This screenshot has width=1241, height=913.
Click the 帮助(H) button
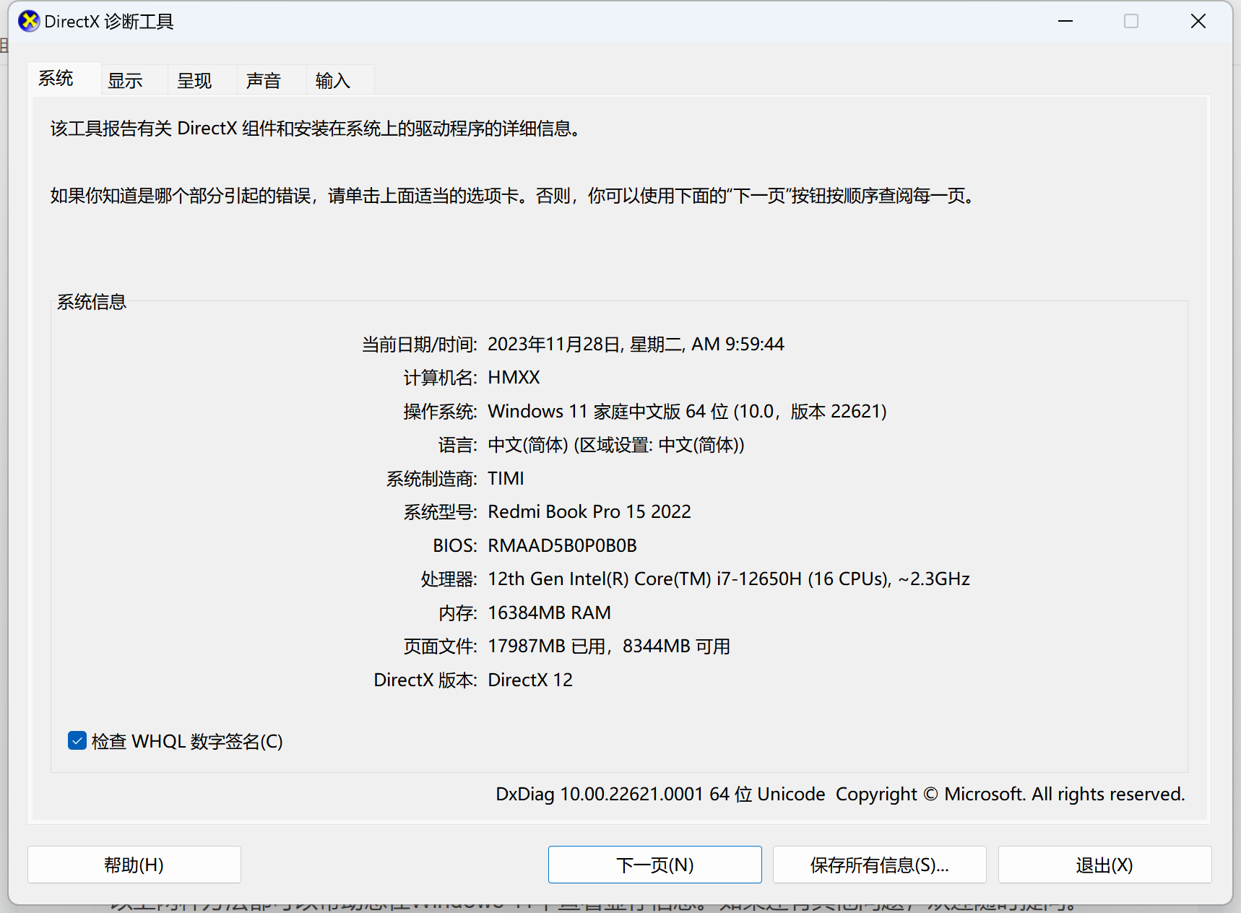134,865
